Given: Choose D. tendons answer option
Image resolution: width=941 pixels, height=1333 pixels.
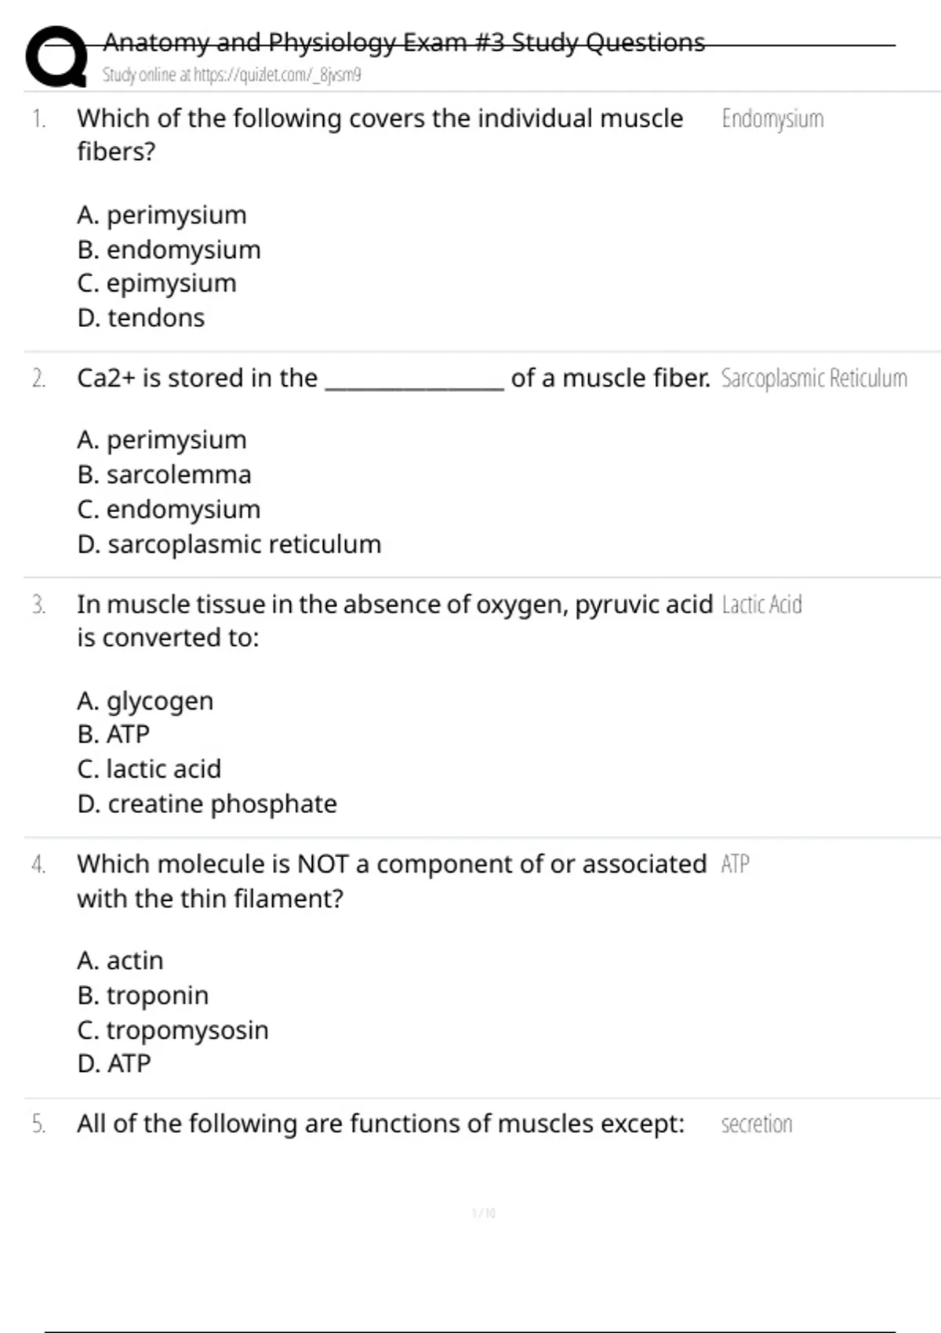Looking at the screenshot, I should click(141, 318).
